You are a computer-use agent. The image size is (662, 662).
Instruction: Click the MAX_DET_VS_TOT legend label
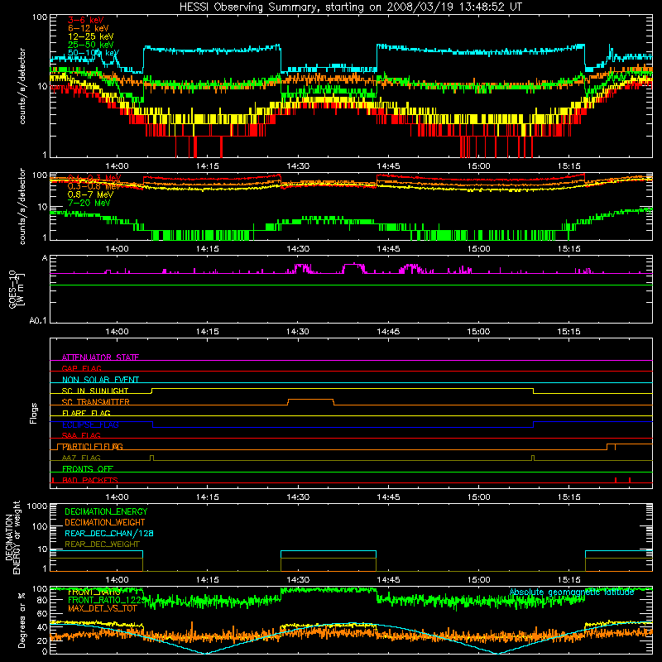[103, 608]
